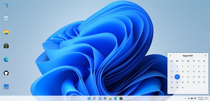Select date 15 in the calendar
This screenshot has height=101, width=210.
tap(172, 77)
